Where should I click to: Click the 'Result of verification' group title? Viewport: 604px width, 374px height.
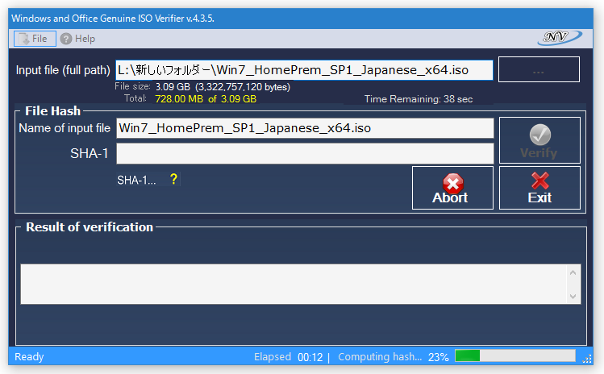90,227
